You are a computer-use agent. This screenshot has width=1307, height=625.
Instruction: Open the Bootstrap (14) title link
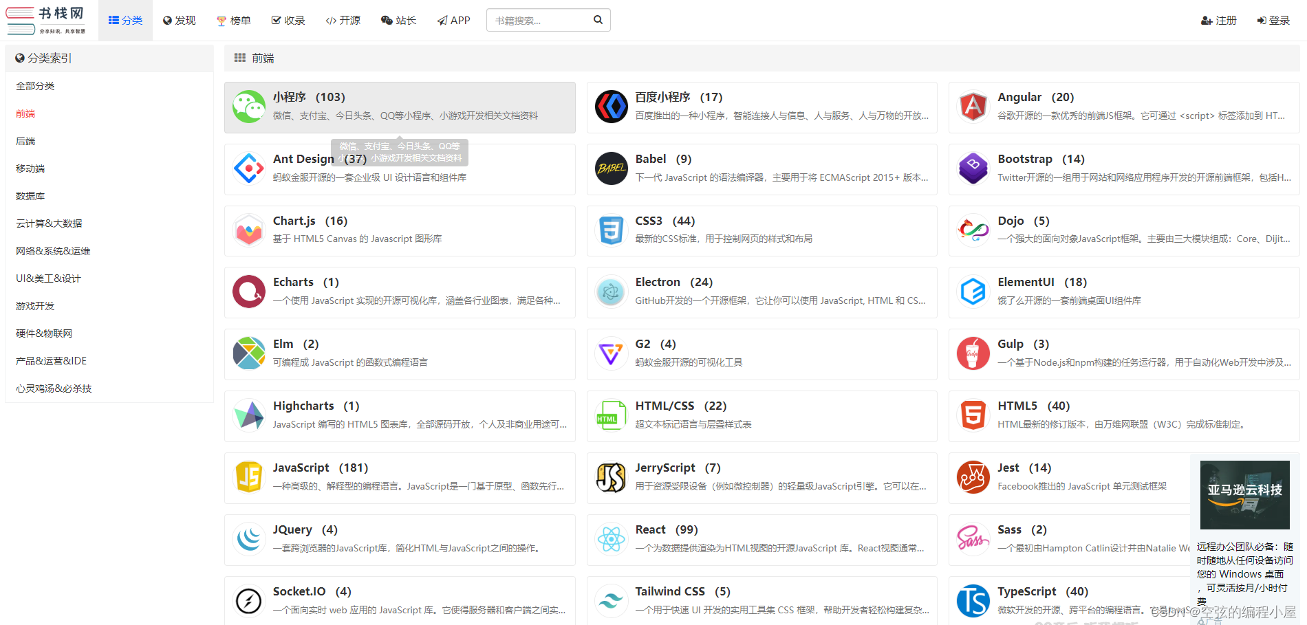coord(1041,159)
